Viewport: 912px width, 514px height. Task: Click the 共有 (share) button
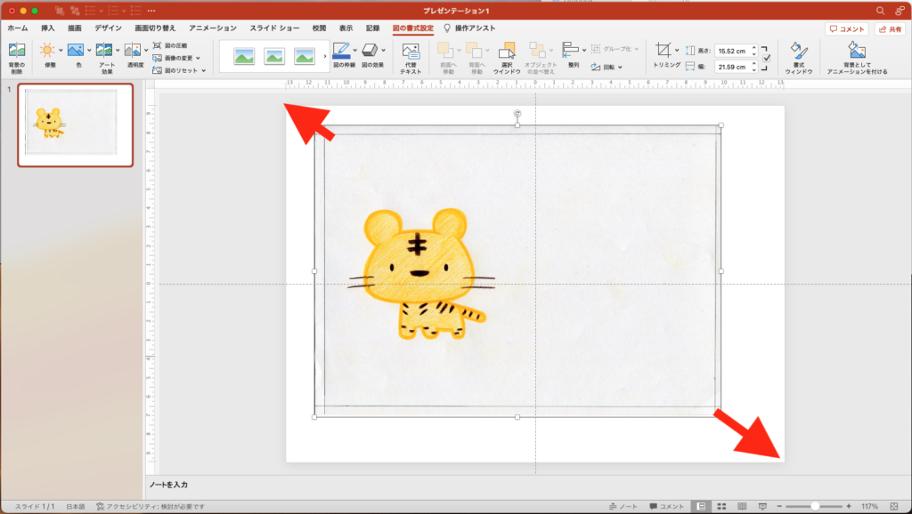coord(890,28)
